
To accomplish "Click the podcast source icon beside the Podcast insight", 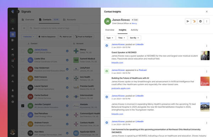I will [106, 71].
